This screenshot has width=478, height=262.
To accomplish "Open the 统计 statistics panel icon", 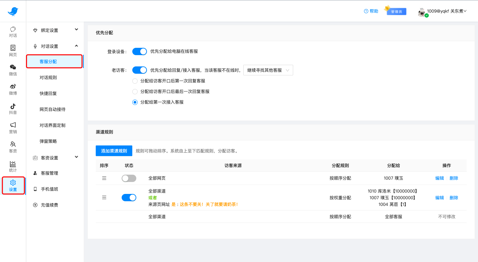I will [13, 166].
